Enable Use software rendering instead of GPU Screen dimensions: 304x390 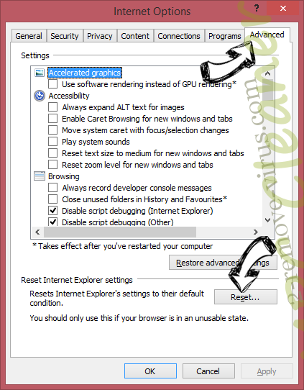(52, 84)
